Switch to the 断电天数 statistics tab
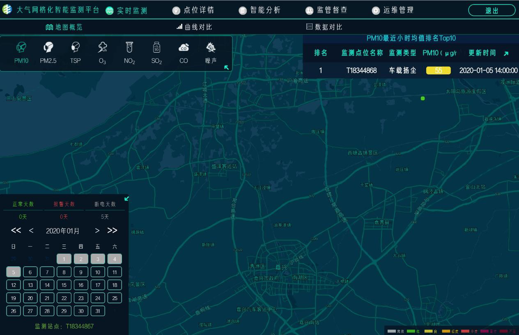 pyautogui.click(x=105, y=204)
